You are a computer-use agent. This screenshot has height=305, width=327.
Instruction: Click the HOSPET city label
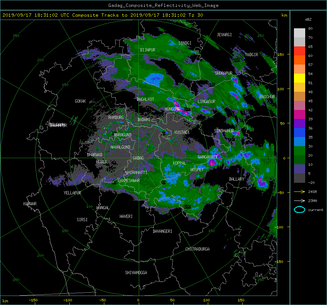[x=197, y=170]
